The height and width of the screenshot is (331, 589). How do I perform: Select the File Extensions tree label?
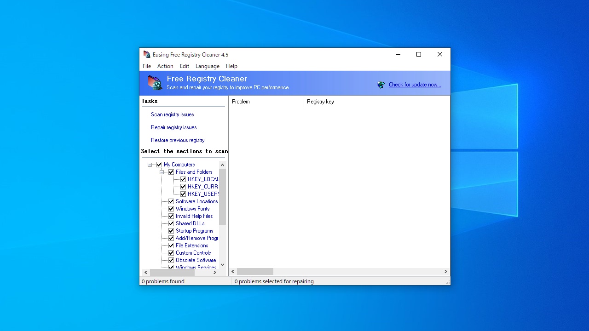(192, 245)
